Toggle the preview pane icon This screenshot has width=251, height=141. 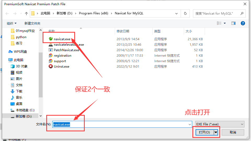click(x=233, y=23)
